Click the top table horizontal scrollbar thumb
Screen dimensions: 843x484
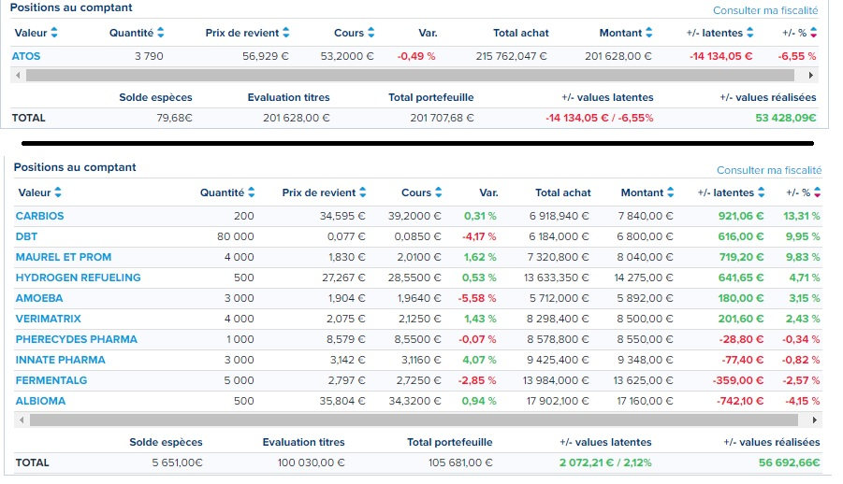[x=410, y=75]
